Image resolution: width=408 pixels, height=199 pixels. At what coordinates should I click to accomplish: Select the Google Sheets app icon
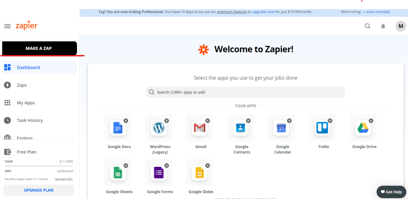point(118,173)
